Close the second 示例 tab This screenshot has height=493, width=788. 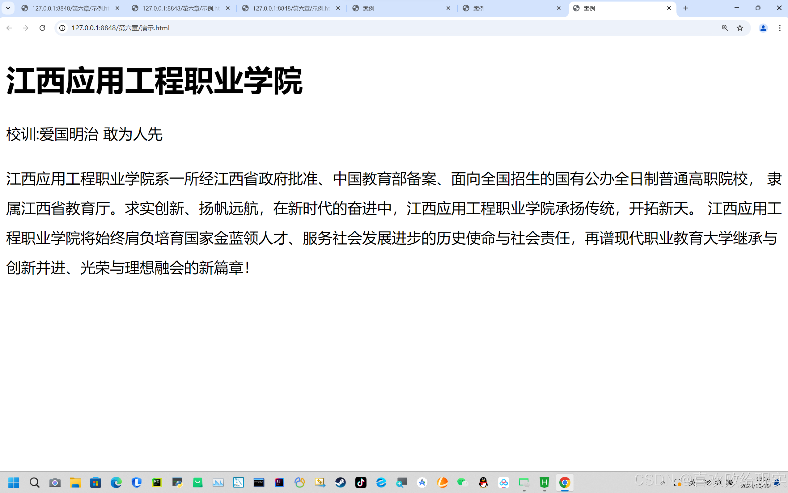pos(228,8)
